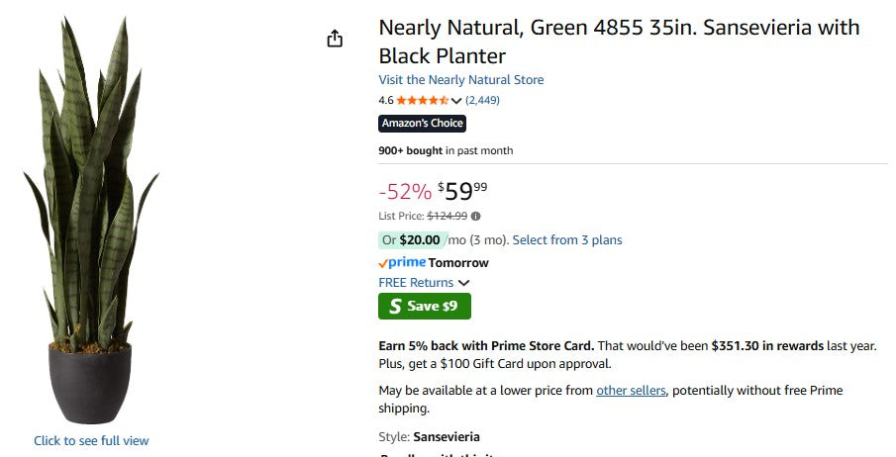Choose Select from 3 plans link
The image size is (896, 457).
[567, 240]
